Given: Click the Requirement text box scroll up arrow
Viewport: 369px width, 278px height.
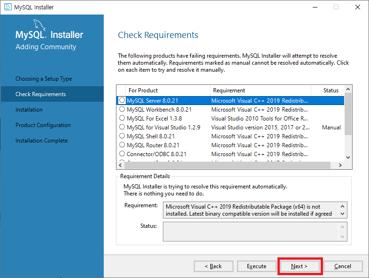Looking at the screenshot, I should [342, 206].
